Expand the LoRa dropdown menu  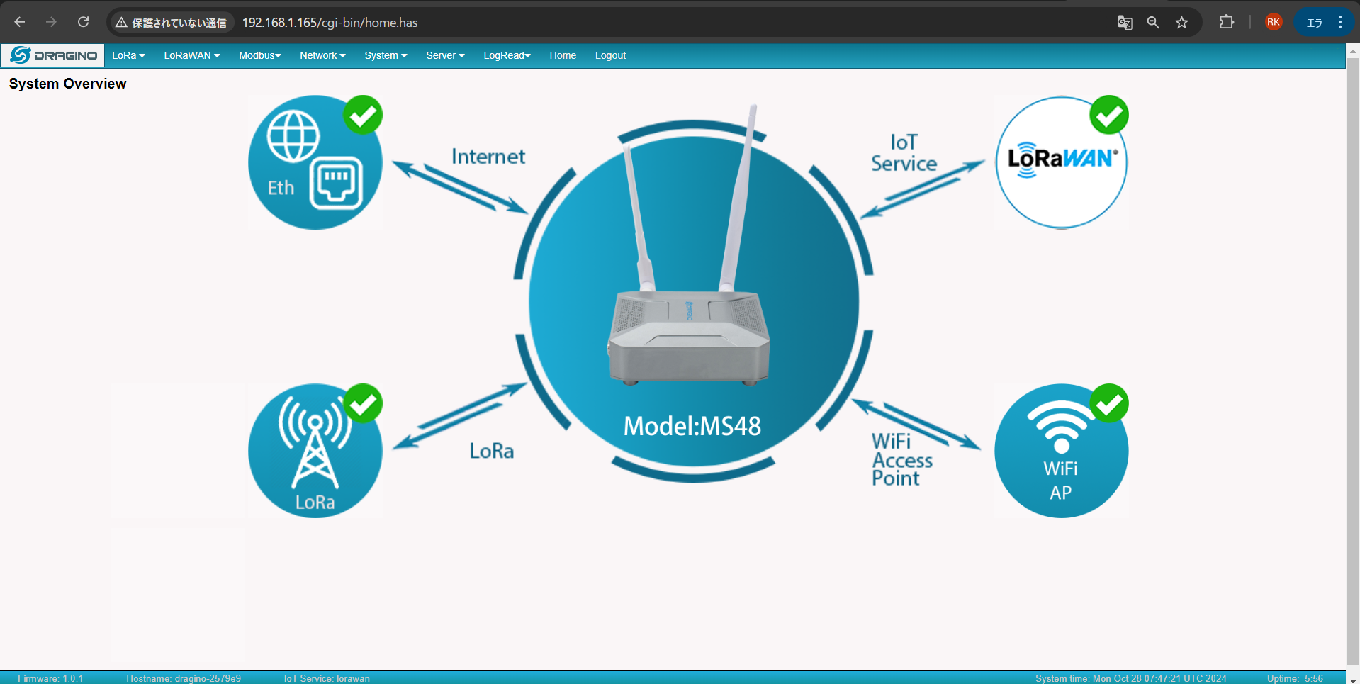tap(128, 55)
